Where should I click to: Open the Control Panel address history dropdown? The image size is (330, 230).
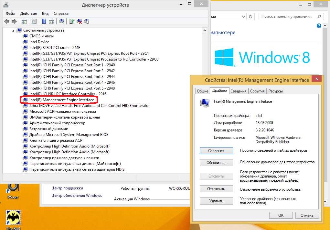click(243, 16)
